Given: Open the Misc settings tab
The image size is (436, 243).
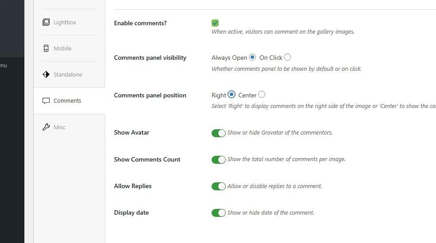Looking at the screenshot, I should [59, 127].
